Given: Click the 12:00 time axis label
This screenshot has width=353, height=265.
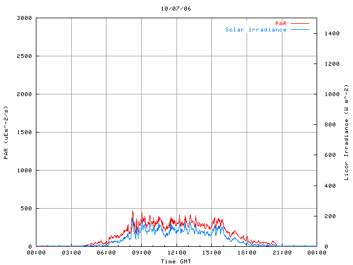Looking at the screenshot, I should [x=176, y=253].
